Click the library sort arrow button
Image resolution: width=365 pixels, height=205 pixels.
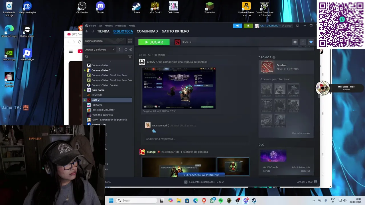point(120,50)
